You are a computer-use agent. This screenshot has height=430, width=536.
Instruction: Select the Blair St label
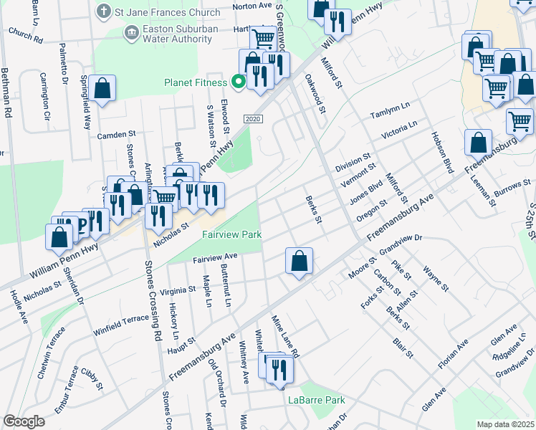403,348
